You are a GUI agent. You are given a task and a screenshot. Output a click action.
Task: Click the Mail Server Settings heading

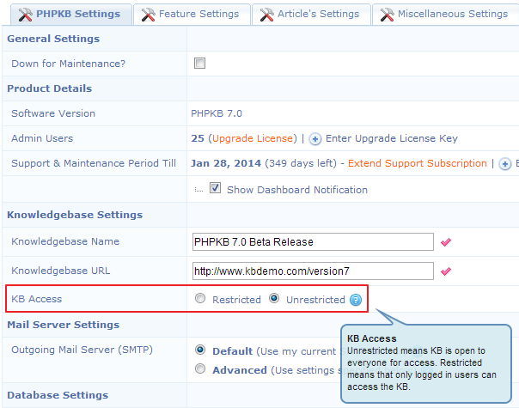point(64,325)
